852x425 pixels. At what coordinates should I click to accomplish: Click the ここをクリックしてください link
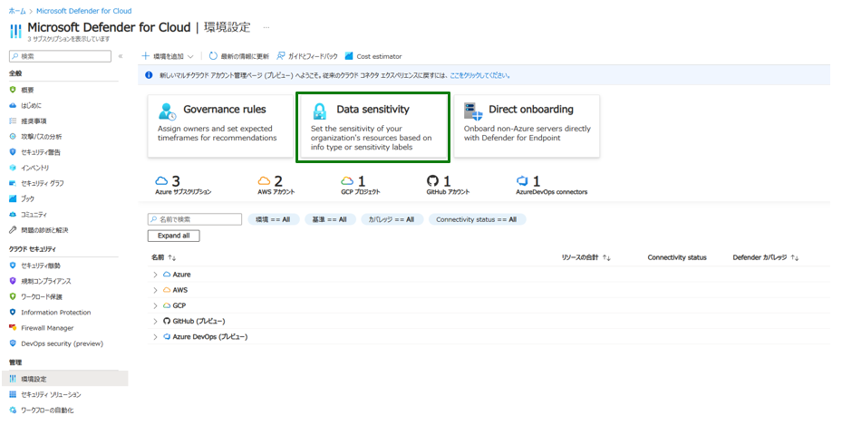click(x=479, y=75)
